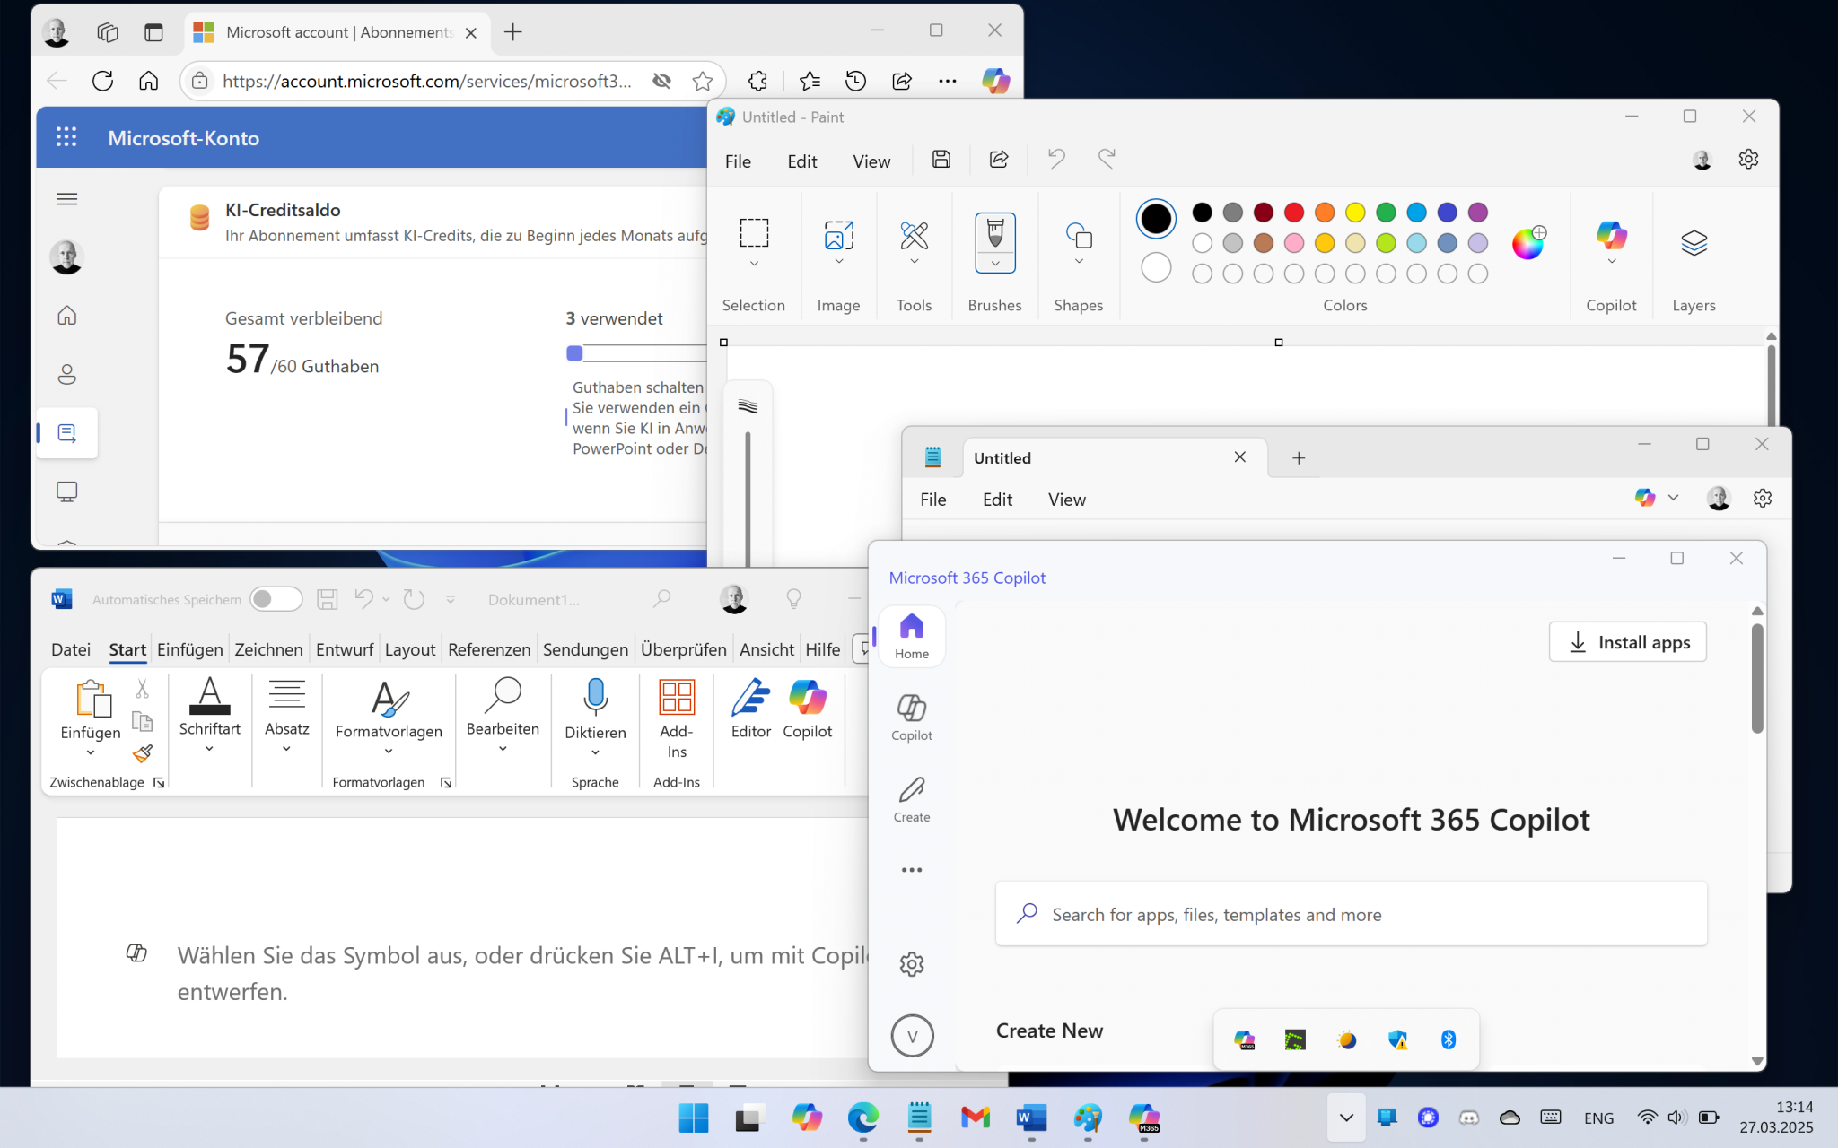Click the Create pencil icon in the Copilot sidebar
Image resolution: width=1838 pixels, height=1148 pixels.
tap(911, 790)
